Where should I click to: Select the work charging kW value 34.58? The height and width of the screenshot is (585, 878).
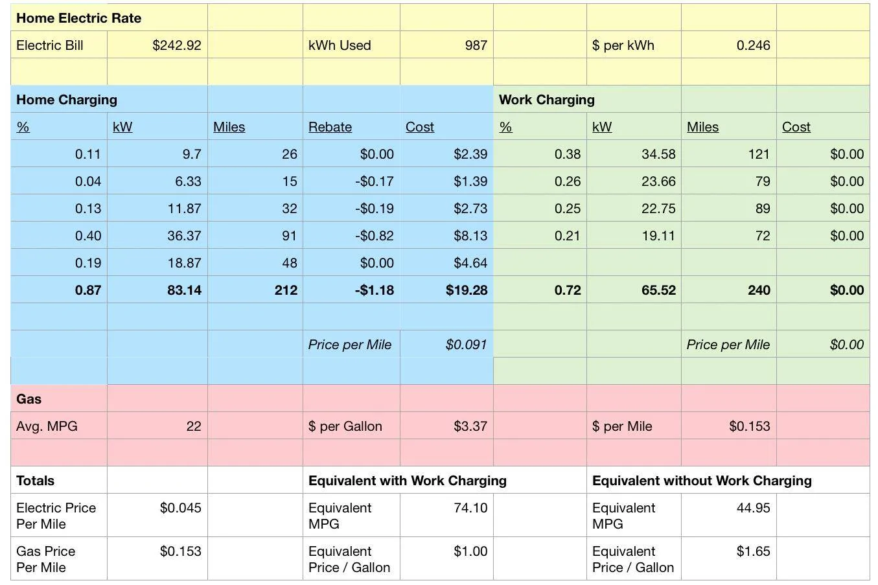pyautogui.click(x=634, y=154)
